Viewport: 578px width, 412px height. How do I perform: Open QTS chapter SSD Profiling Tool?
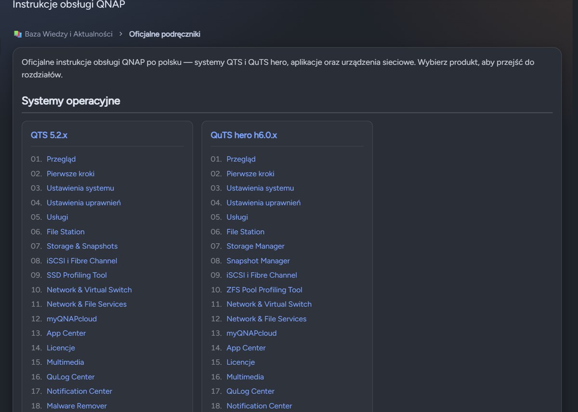(77, 275)
